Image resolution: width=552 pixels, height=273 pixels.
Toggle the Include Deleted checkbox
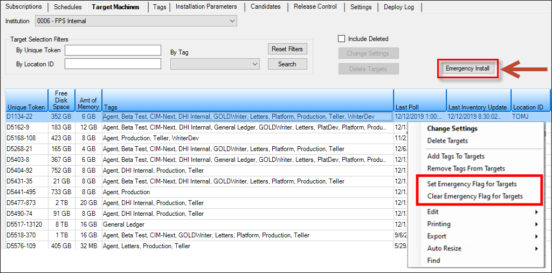pos(341,39)
